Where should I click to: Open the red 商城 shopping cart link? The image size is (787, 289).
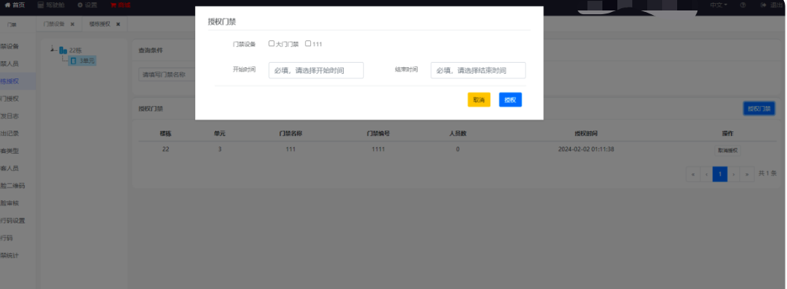point(120,5)
